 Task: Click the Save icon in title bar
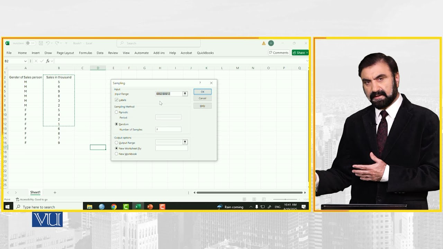pos(41,43)
